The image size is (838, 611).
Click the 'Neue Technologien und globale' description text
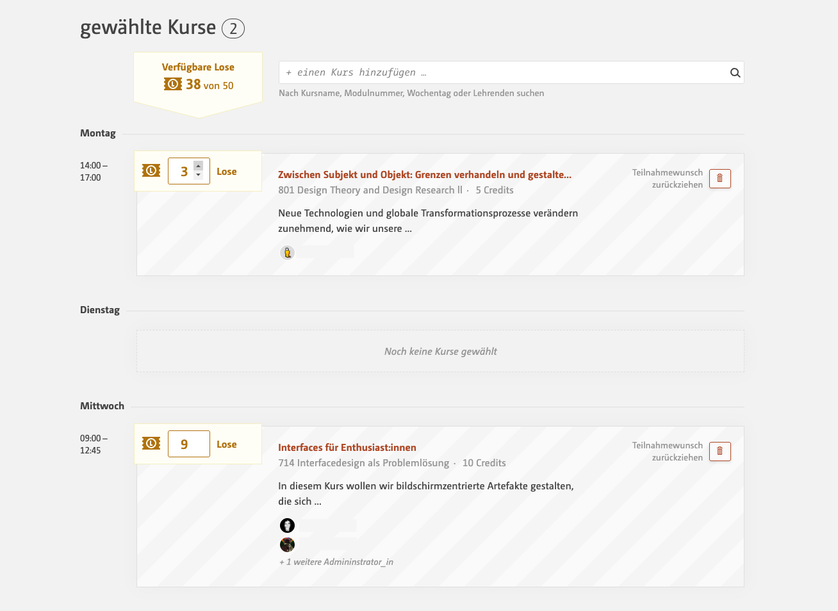point(428,220)
